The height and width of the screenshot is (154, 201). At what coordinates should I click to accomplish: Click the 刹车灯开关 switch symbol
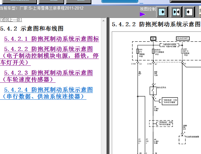(x=153, y=91)
